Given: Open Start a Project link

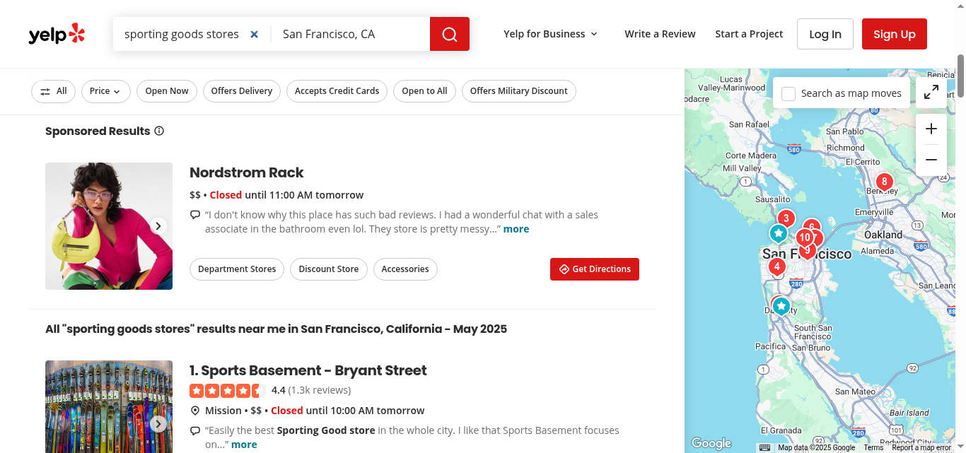Looking at the screenshot, I should (749, 34).
